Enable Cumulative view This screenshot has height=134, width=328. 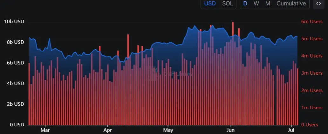pyautogui.click(x=291, y=3)
